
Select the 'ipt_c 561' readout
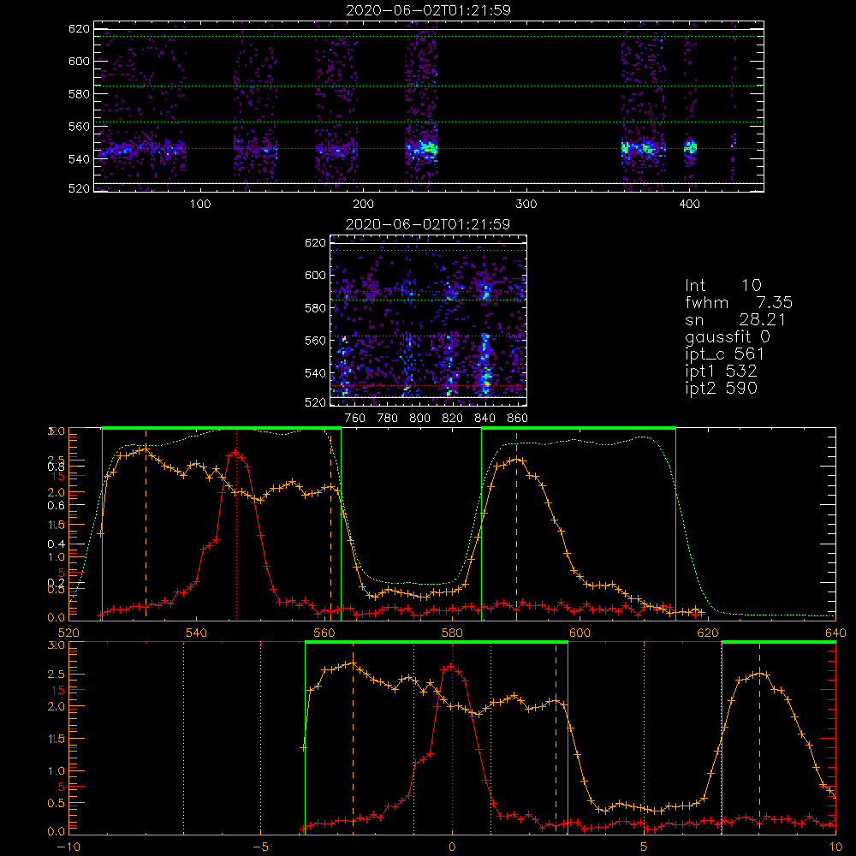click(724, 354)
